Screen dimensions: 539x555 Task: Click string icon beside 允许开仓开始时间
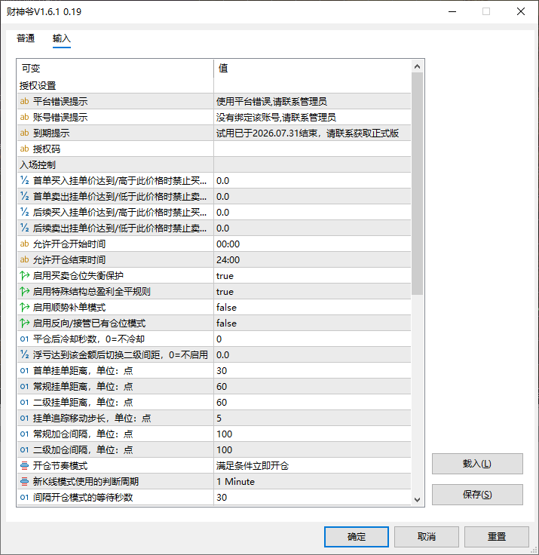[24, 244]
